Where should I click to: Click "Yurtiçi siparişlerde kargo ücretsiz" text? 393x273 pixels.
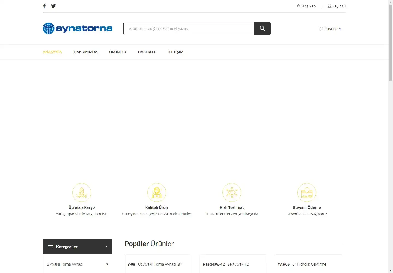[x=82, y=214]
